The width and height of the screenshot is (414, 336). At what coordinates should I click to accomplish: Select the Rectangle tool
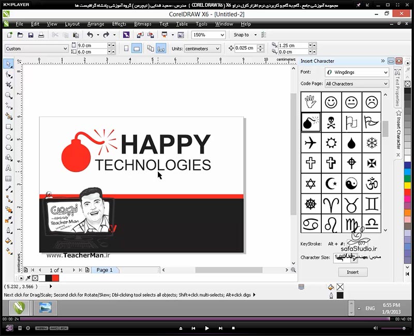8,127
